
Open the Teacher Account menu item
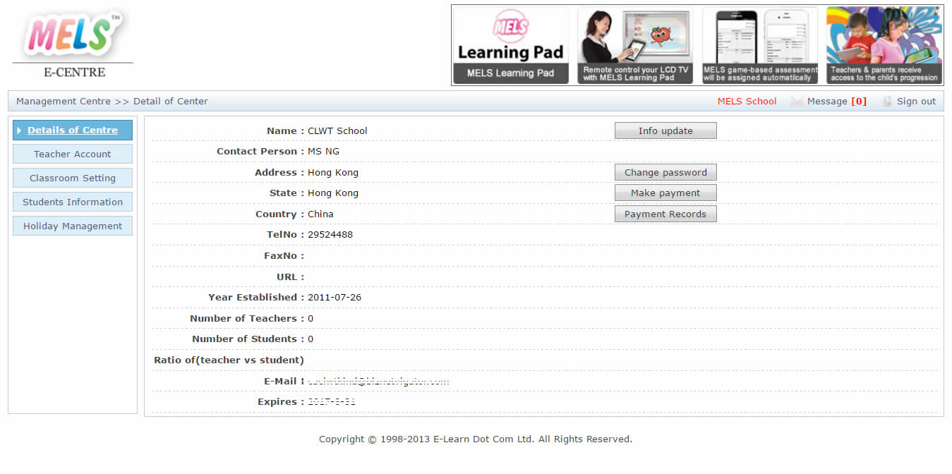click(73, 154)
